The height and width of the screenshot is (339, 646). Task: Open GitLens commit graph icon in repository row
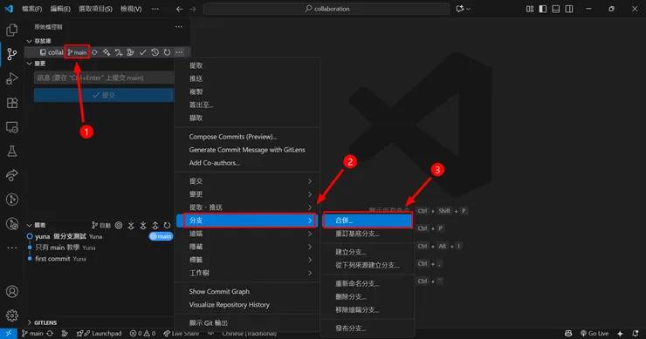tap(131, 52)
